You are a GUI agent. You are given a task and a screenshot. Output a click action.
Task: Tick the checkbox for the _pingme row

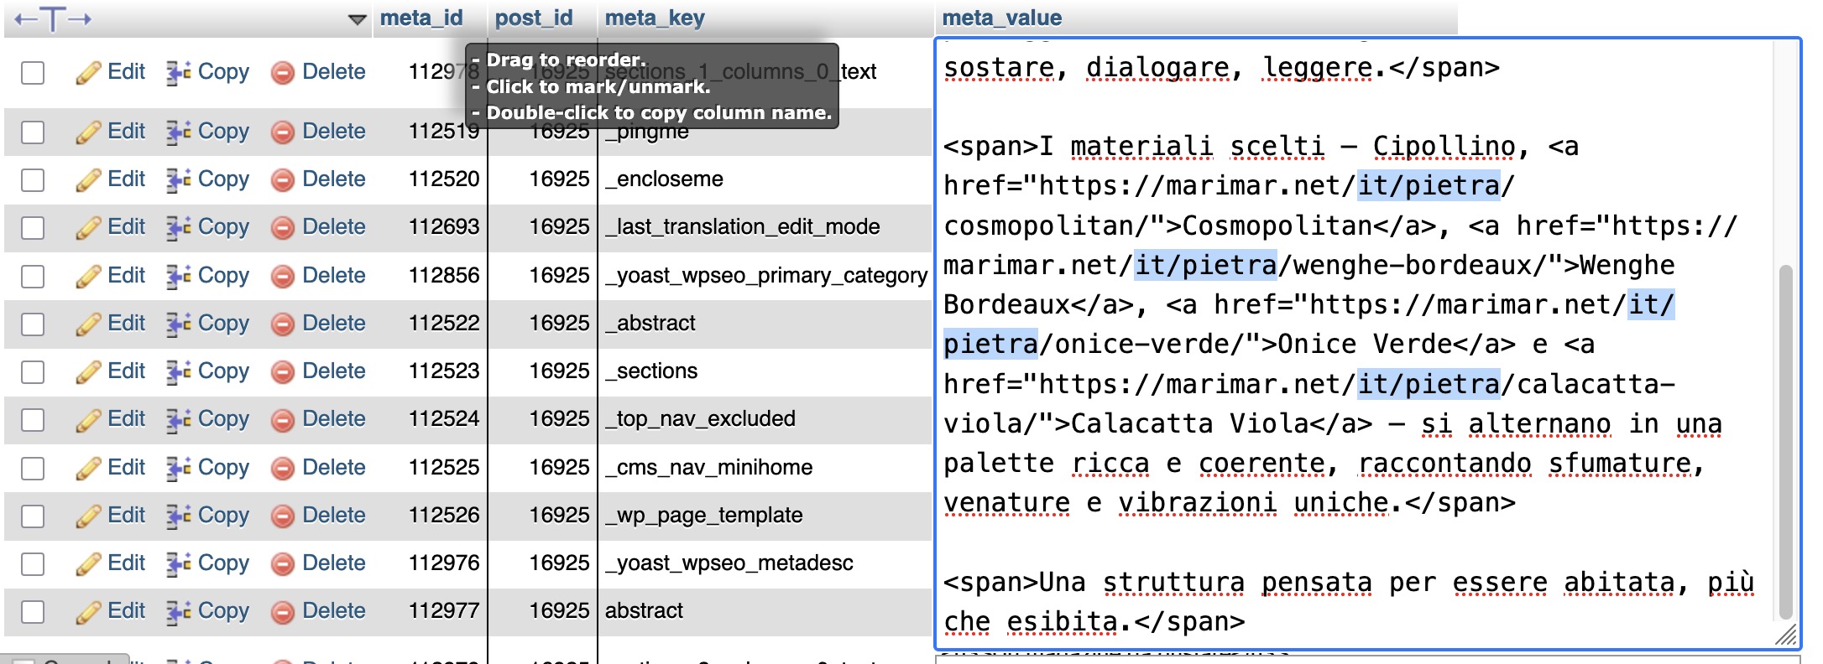[x=33, y=132]
